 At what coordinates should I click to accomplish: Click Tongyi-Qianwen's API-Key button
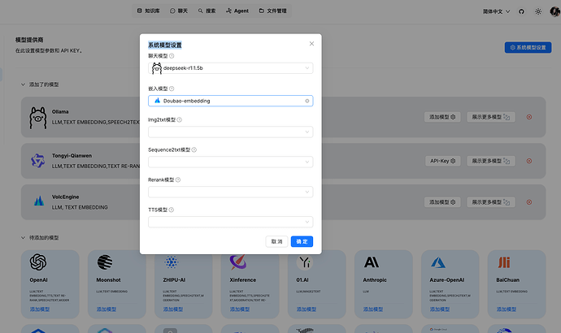pos(442,161)
